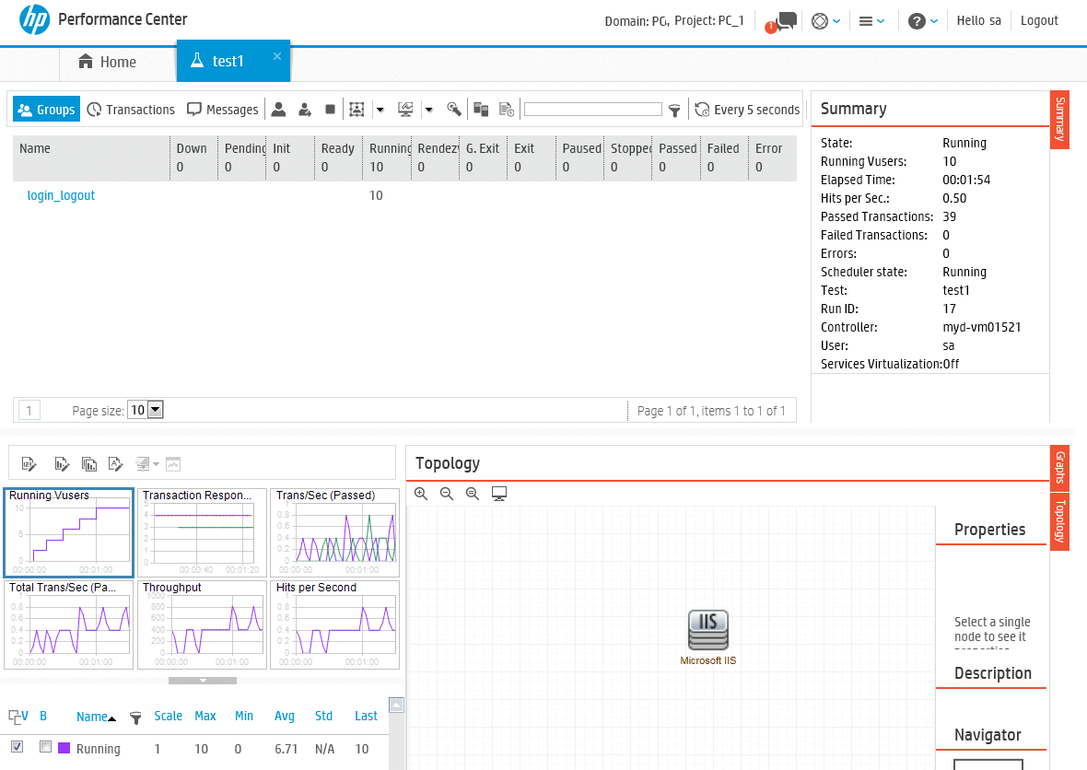The width and height of the screenshot is (1087, 770).
Task: Toggle visibility checkbox for Running measurement
Action: tap(18, 746)
